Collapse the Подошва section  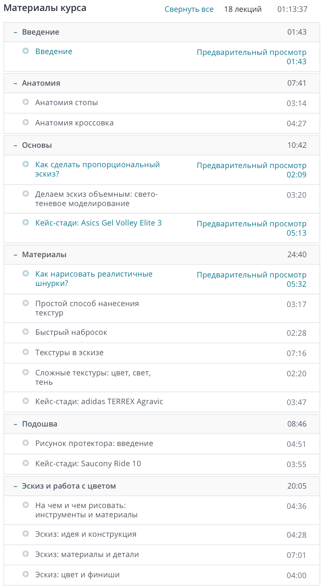tap(162, 424)
